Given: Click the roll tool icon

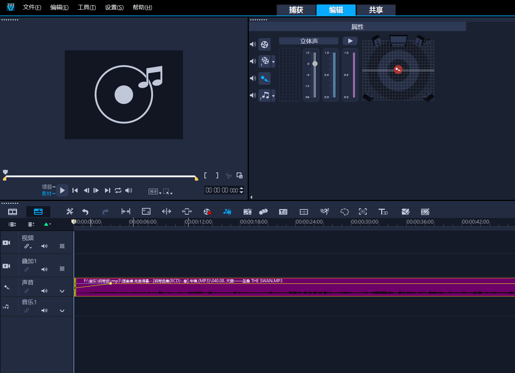Looking at the screenshot, I should pyautogui.click(x=166, y=211).
